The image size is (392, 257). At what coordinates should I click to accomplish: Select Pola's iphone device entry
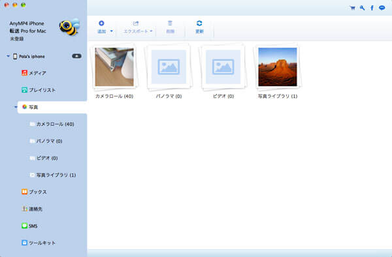(32, 56)
